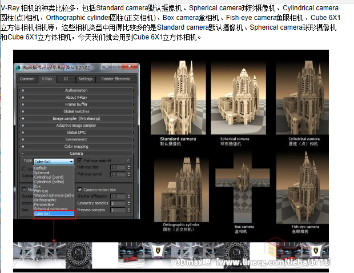This screenshot has height=273, width=354.
Task: Toggle the Fish eye auto-fit checkbox
Action: coord(79,160)
